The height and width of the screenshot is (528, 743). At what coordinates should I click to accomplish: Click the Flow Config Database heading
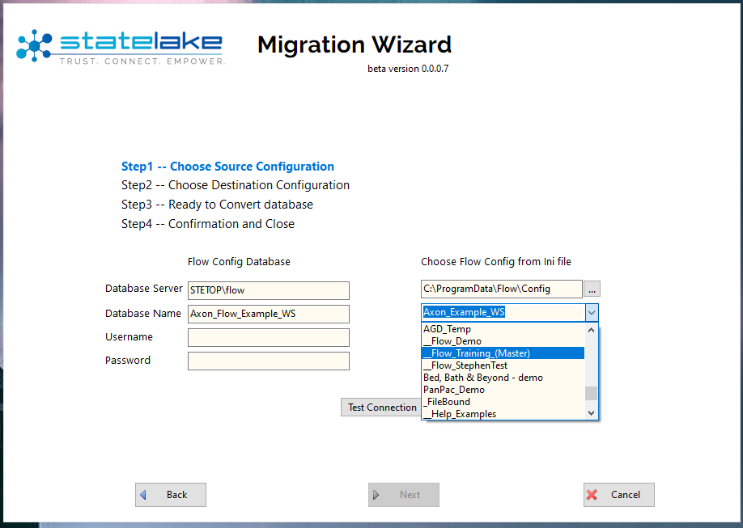click(239, 262)
